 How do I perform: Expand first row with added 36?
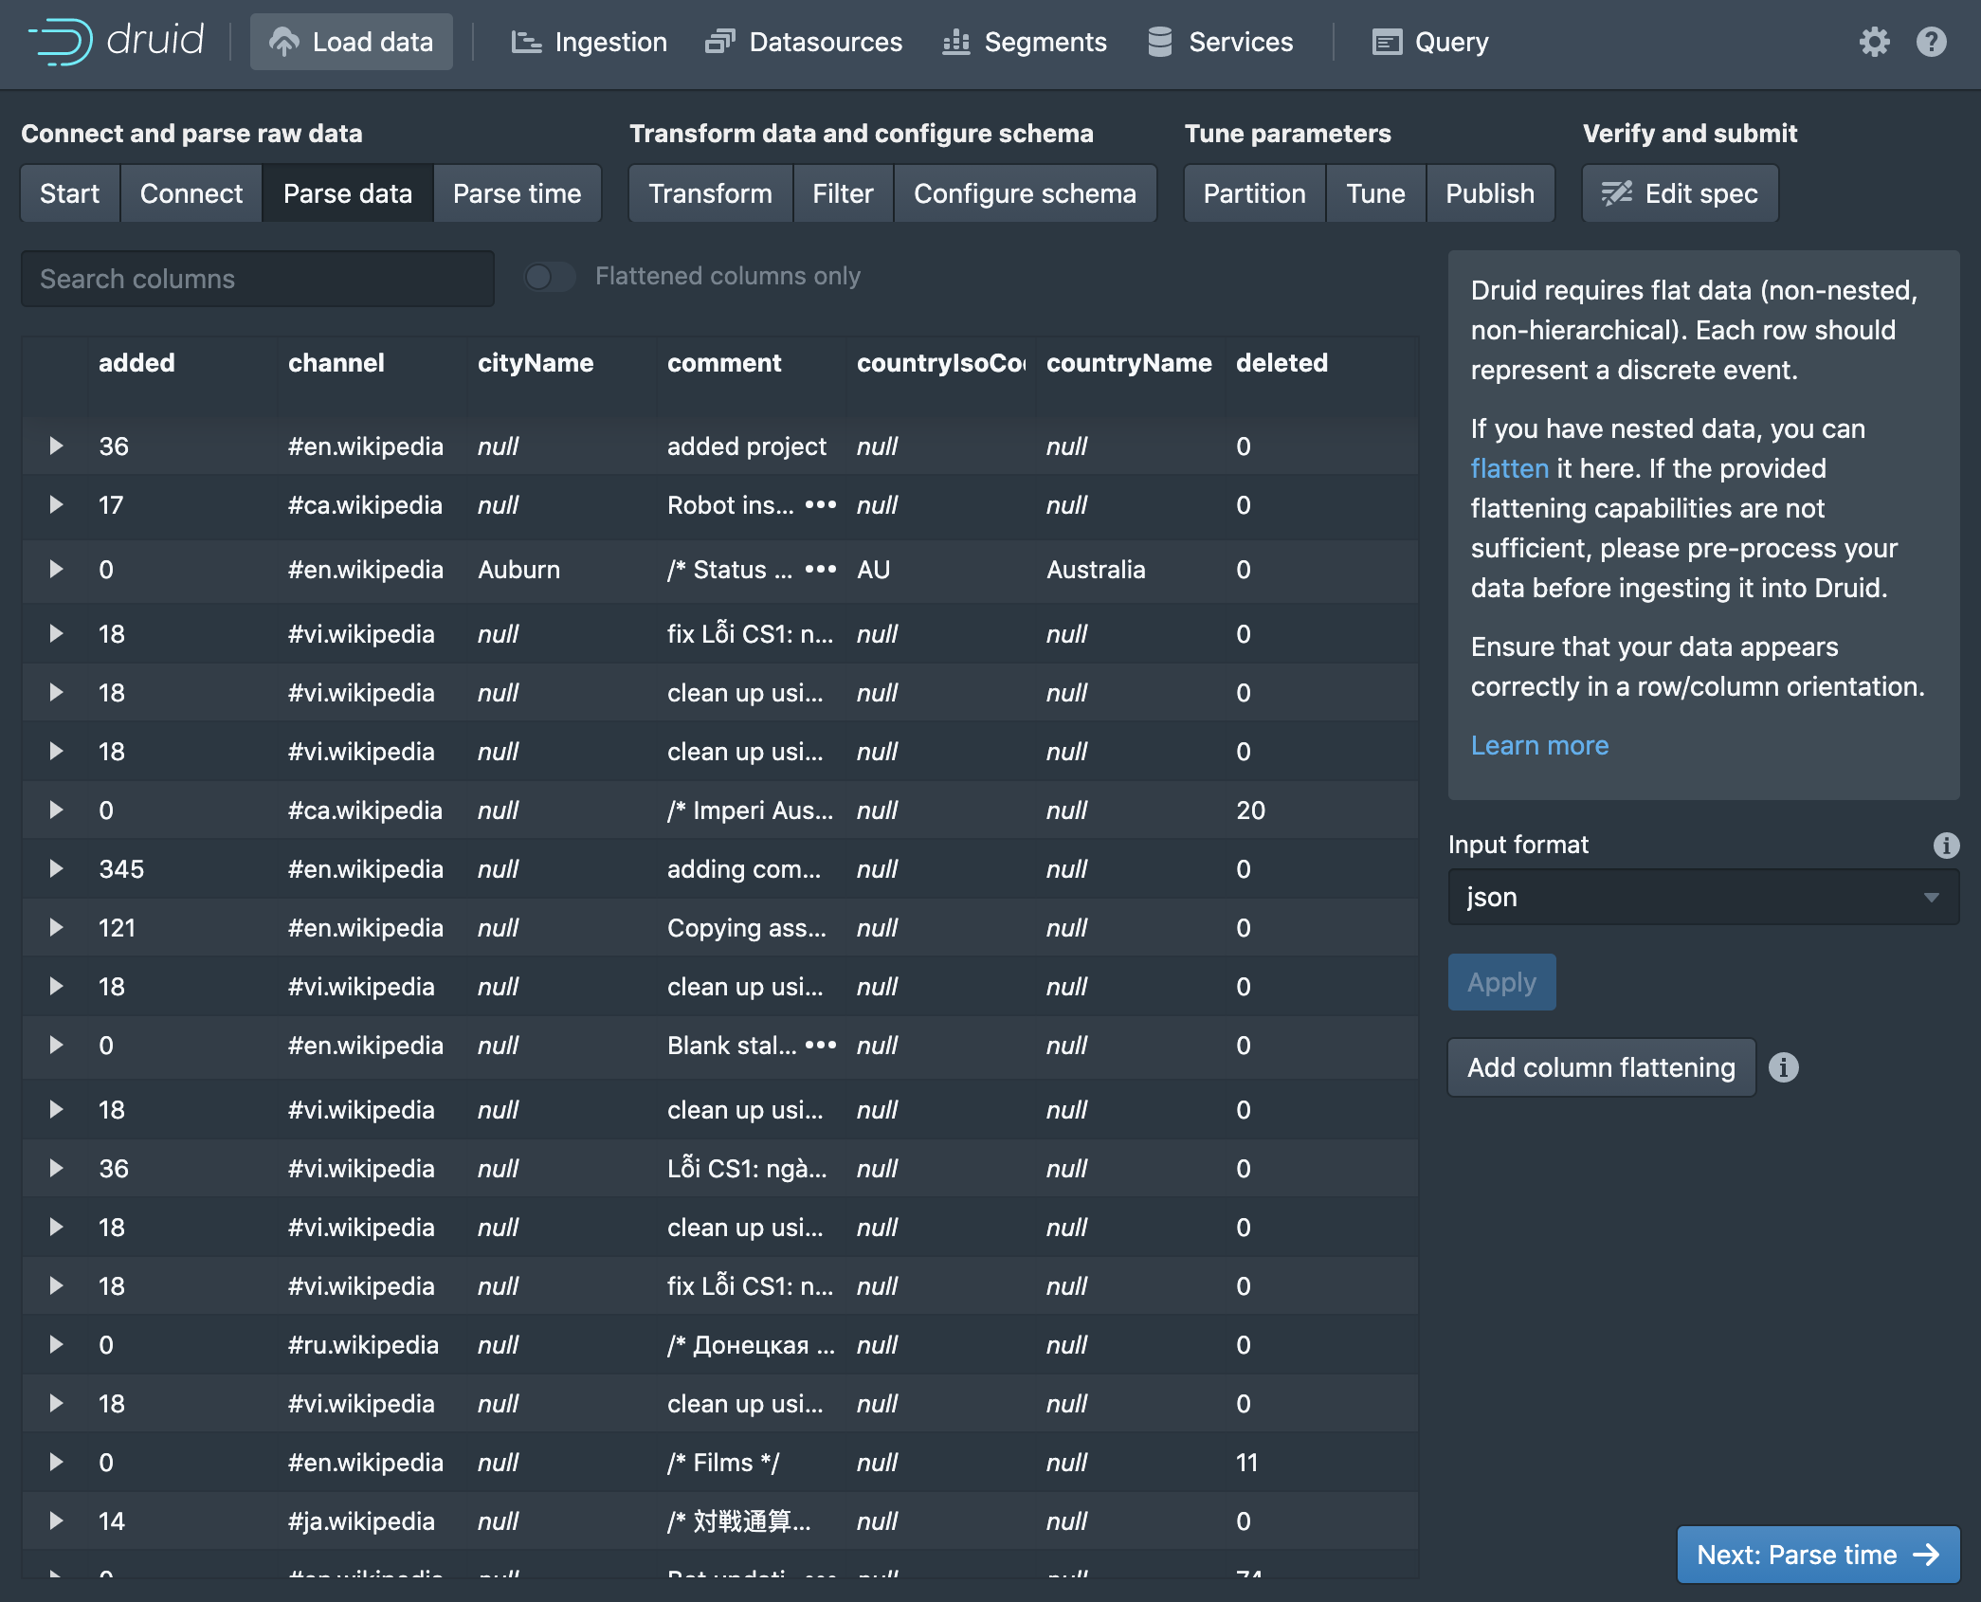[56, 446]
